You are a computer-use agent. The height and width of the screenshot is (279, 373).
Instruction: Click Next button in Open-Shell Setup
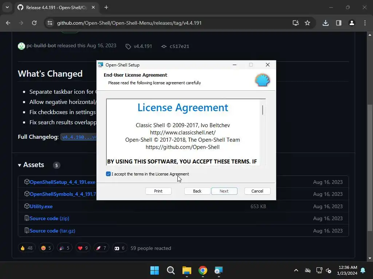pos(224,191)
